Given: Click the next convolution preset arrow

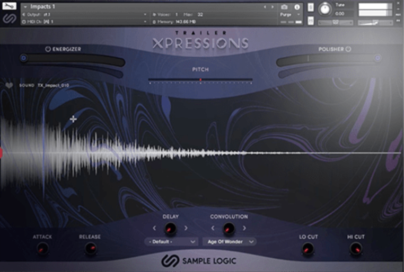Looking at the screenshot, I should point(244,228).
